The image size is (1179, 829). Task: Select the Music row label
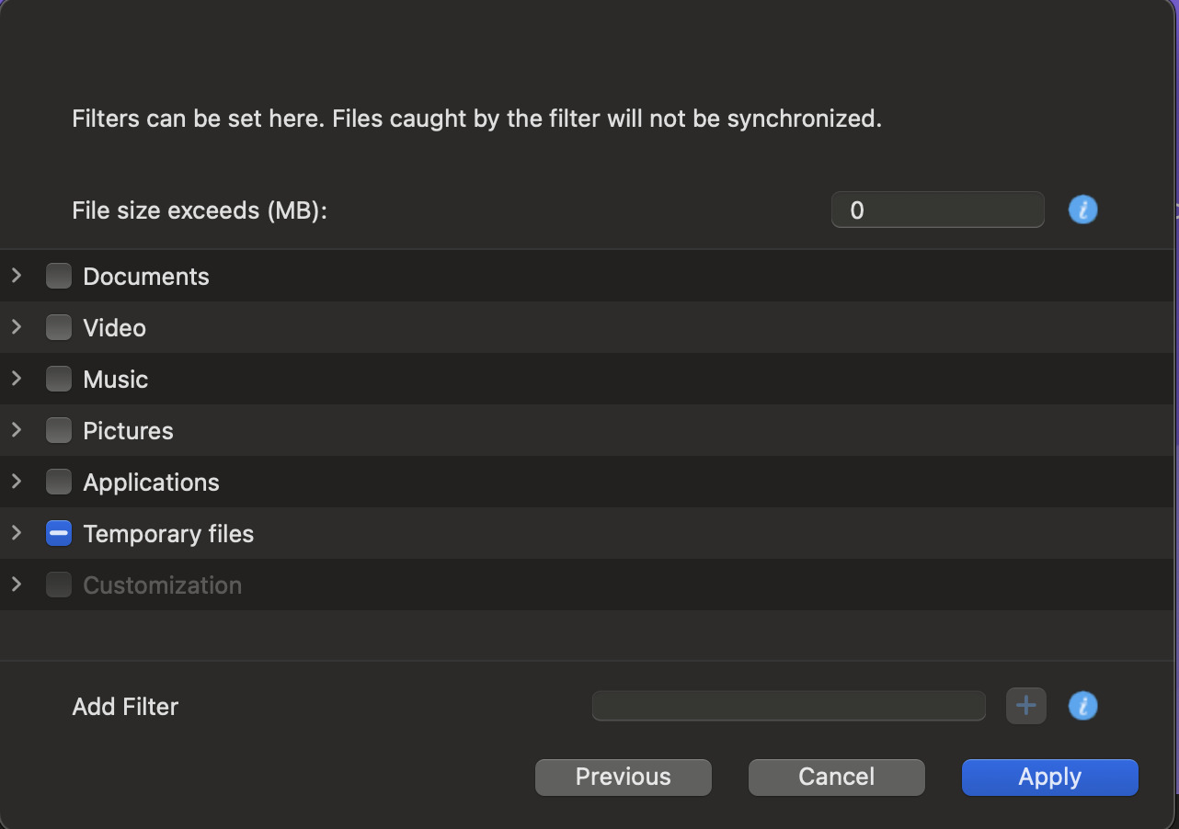pos(116,380)
